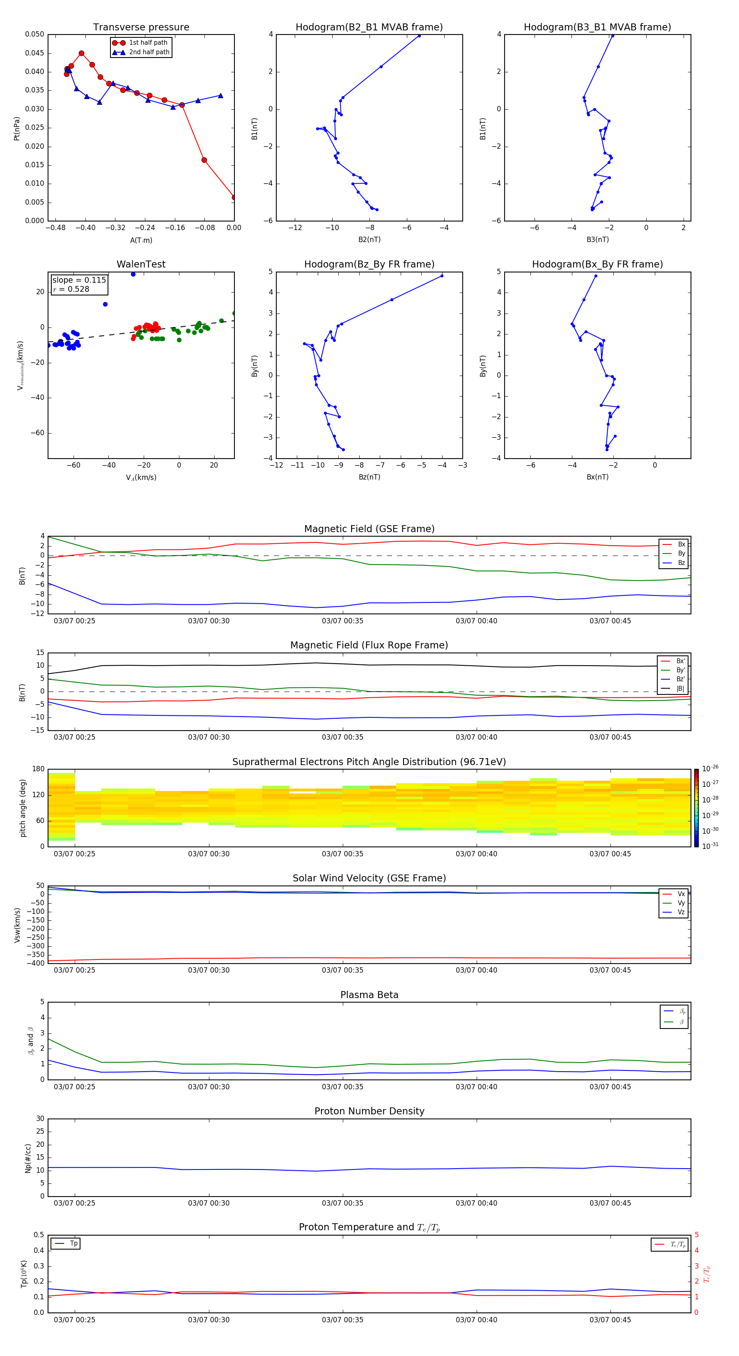This screenshot has width=739, height=1356.
Task: Click the last red point in Transverse pressure plot
Action: (234, 197)
